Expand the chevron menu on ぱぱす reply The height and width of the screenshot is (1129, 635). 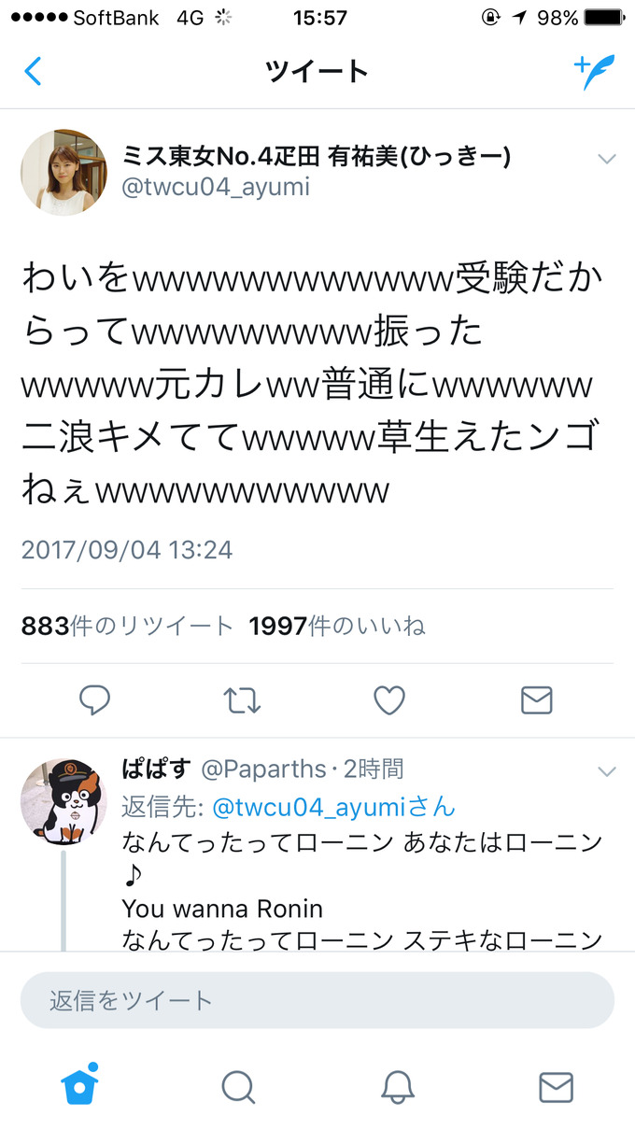pyautogui.click(x=607, y=771)
